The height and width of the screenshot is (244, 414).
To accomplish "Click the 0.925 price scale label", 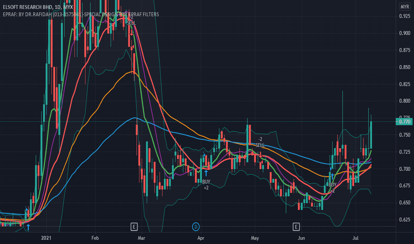I will (405, 16).
